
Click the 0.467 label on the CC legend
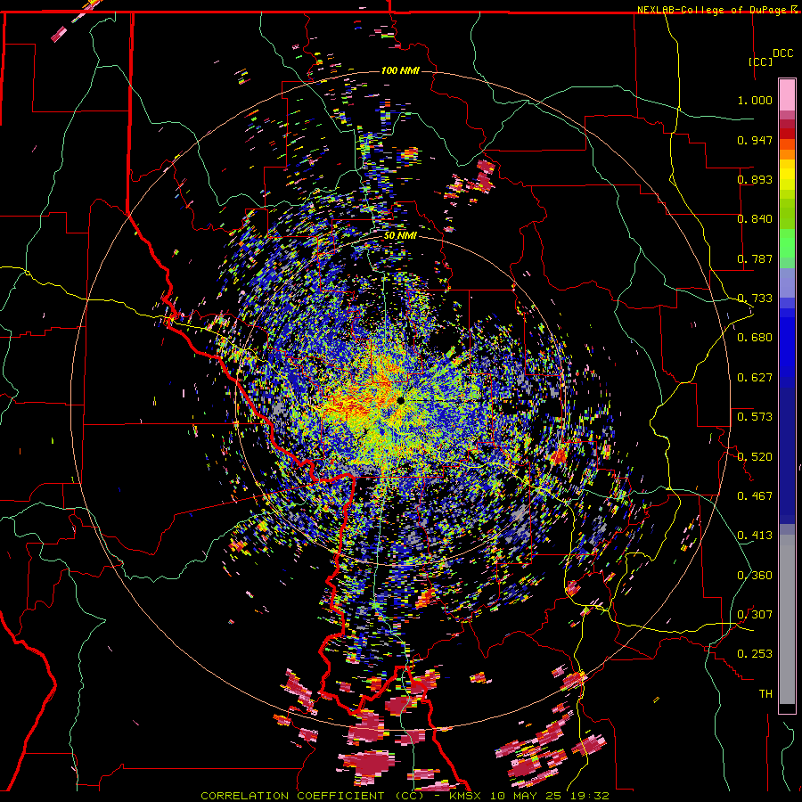tap(755, 496)
